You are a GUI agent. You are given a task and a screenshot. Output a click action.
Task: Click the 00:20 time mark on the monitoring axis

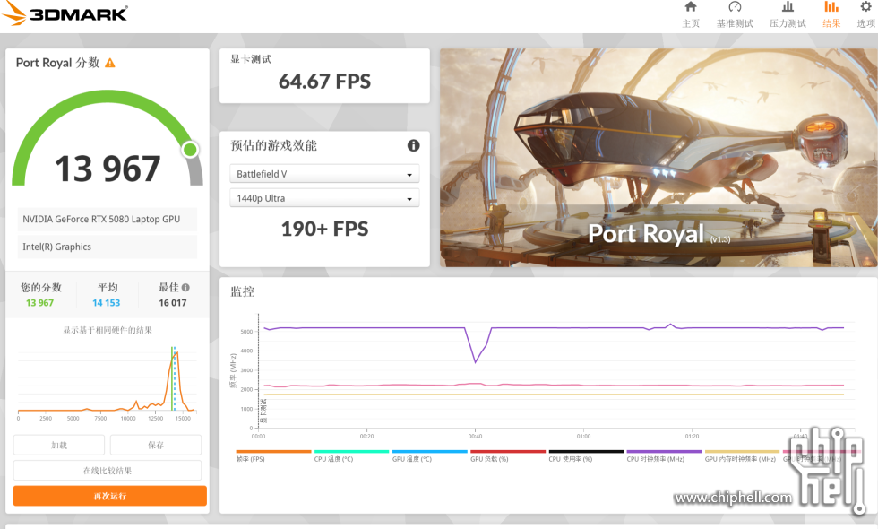click(x=366, y=436)
